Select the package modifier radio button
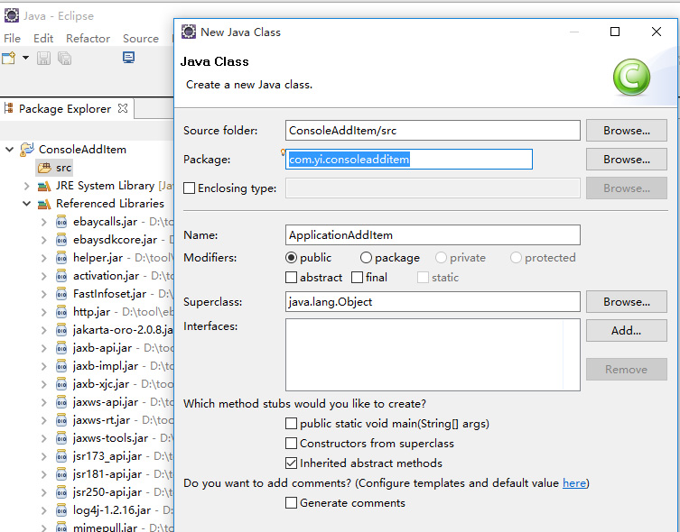This screenshot has width=680, height=532. click(366, 258)
